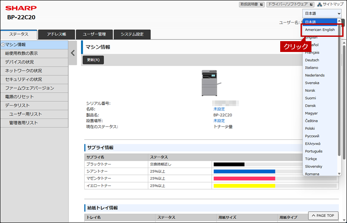
Task: Select Čeština language option
Action: [320, 121]
